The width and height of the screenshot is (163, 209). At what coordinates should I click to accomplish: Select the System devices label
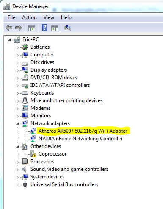coord(47,177)
